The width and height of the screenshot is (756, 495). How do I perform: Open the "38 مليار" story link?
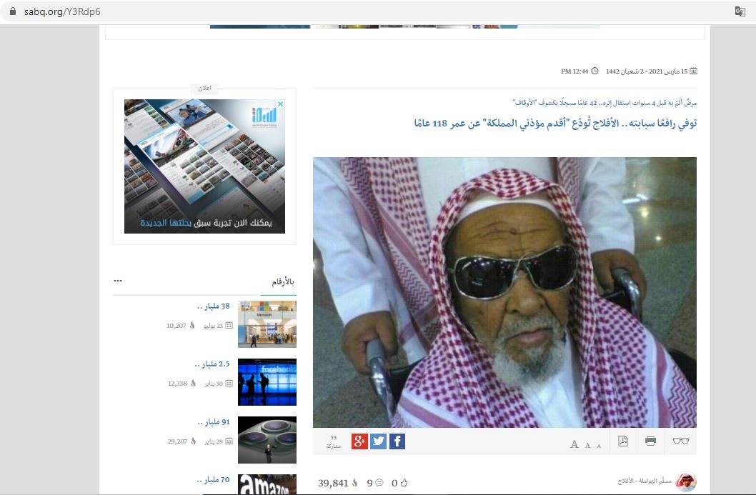tap(213, 306)
